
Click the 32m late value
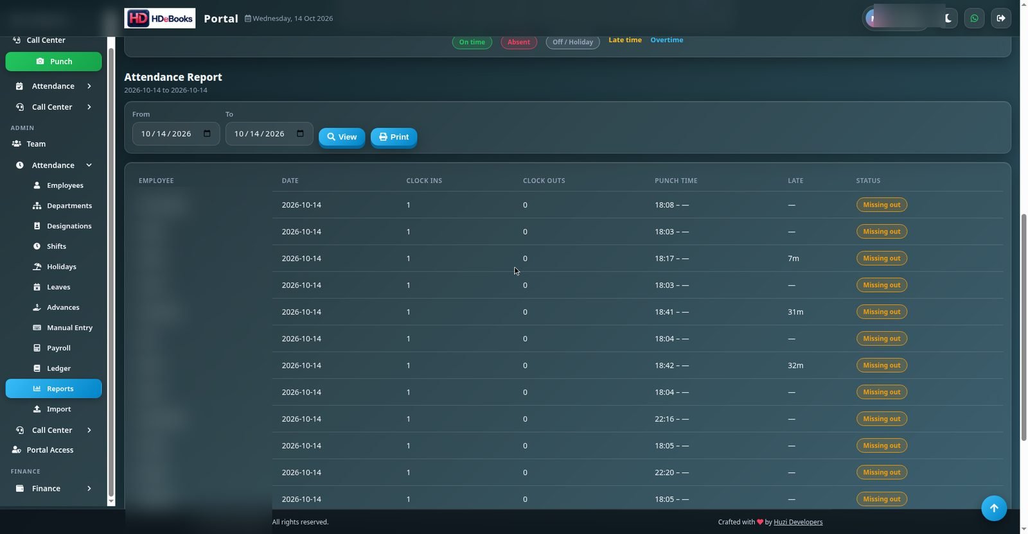(x=795, y=365)
